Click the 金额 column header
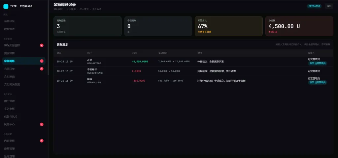Screen dimensions: 338x158 click(x=134, y=53)
